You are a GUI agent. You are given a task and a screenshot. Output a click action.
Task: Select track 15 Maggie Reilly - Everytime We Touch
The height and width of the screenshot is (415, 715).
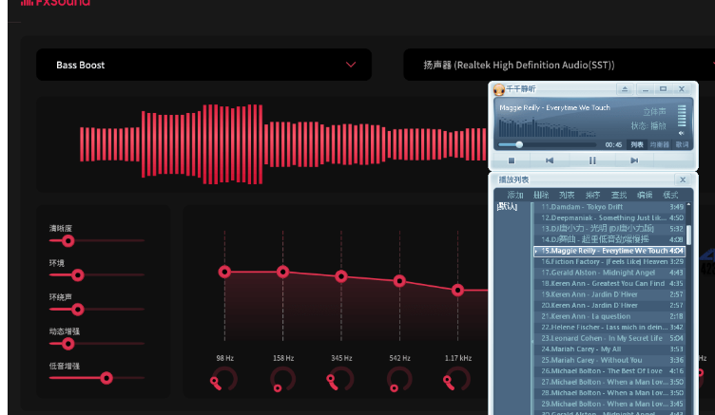tap(609, 251)
